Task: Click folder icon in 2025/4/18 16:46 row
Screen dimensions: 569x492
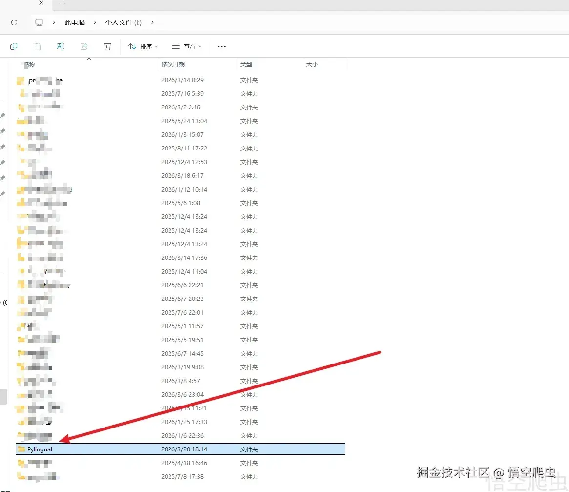Action: pyautogui.click(x=22, y=463)
